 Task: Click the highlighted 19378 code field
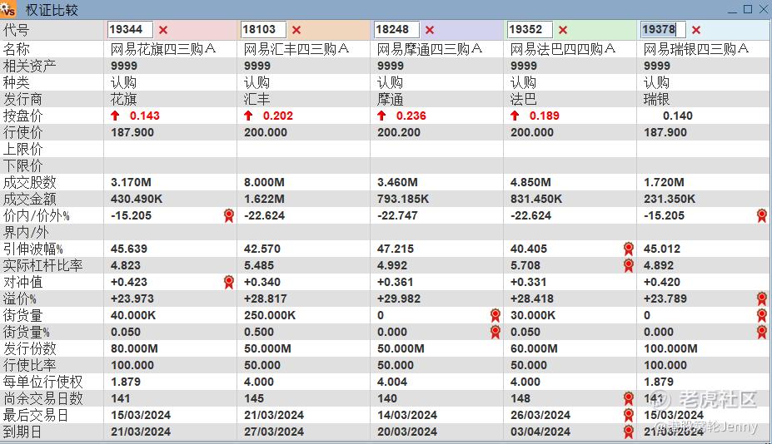[663, 30]
